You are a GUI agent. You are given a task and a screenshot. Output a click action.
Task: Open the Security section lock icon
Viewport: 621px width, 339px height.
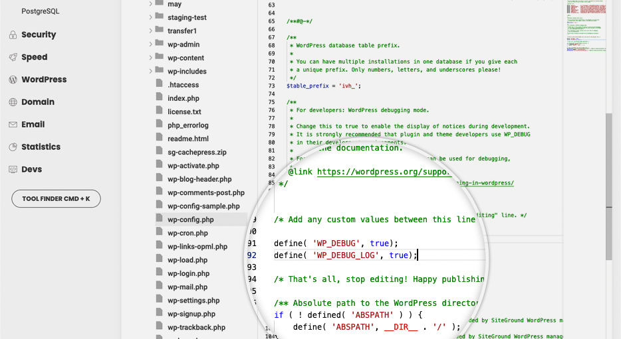pyautogui.click(x=13, y=34)
